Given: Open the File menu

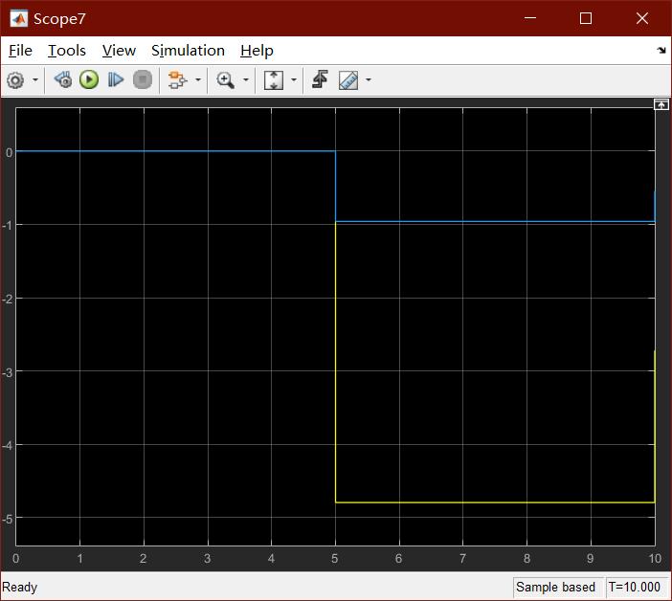Looking at the screenshot, I should click(x=20, y=51).
